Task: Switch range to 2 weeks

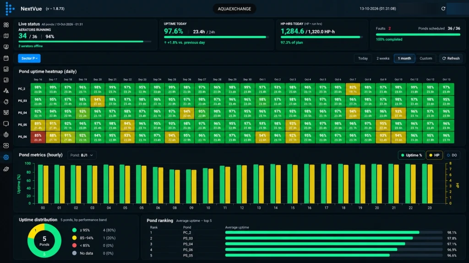Action: click(383, 58)
